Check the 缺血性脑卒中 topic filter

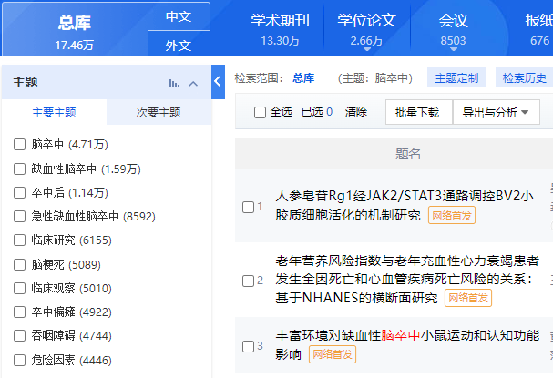19,169
